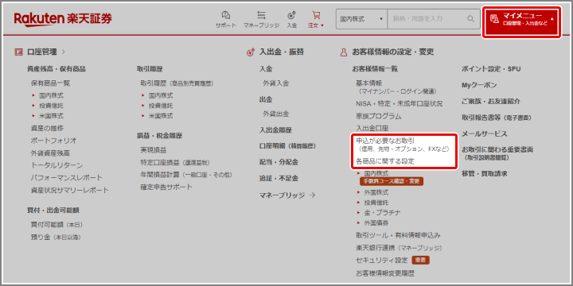Open メールサービス
Screen dimensions: 573x286
(484, 134)
